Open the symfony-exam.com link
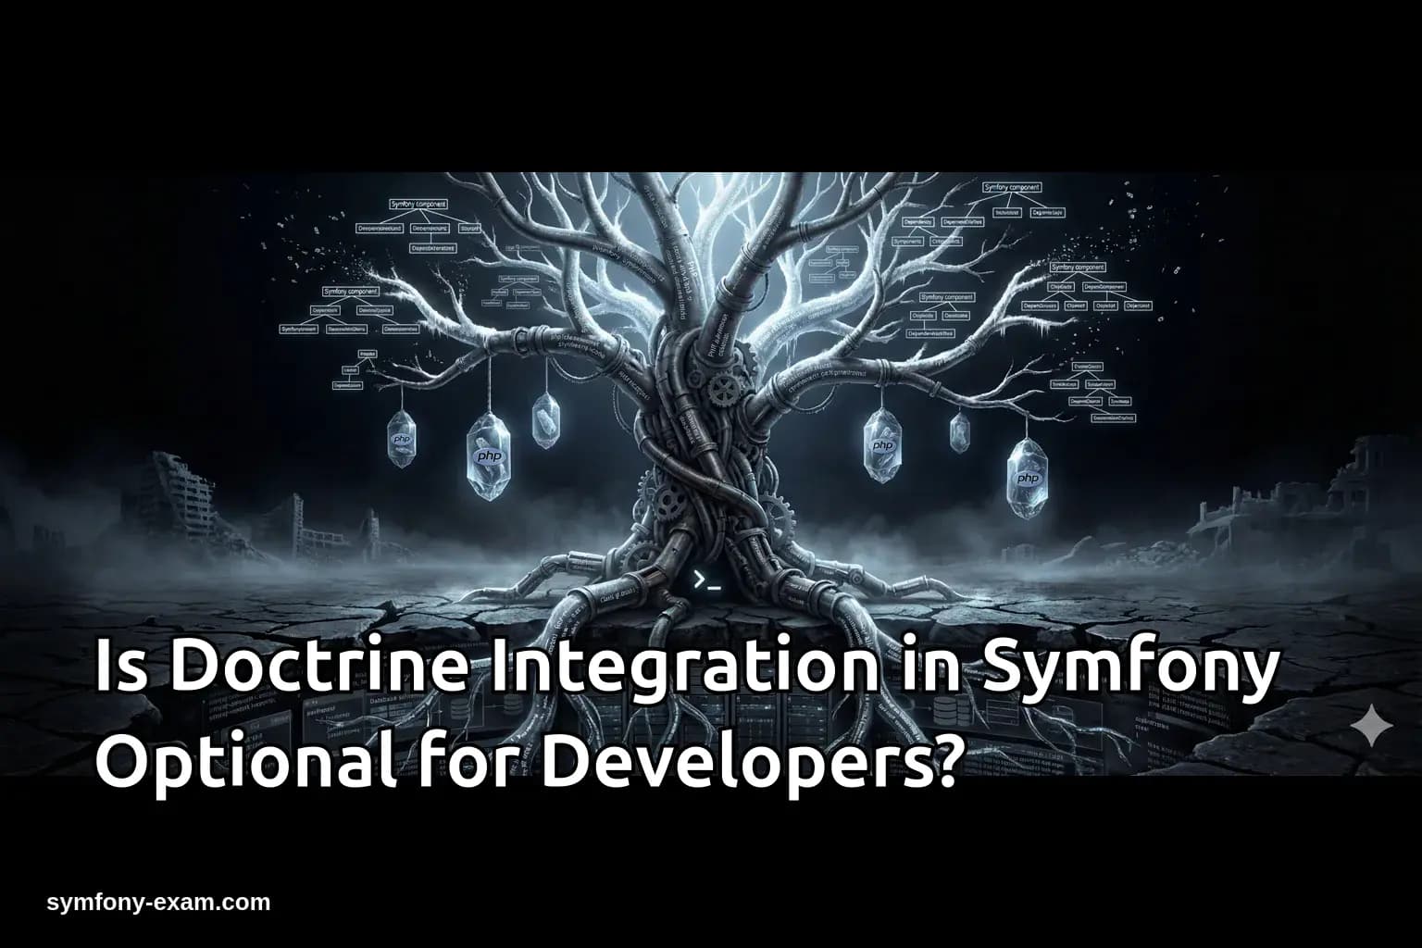1422x948 pixels. point(157,900)
